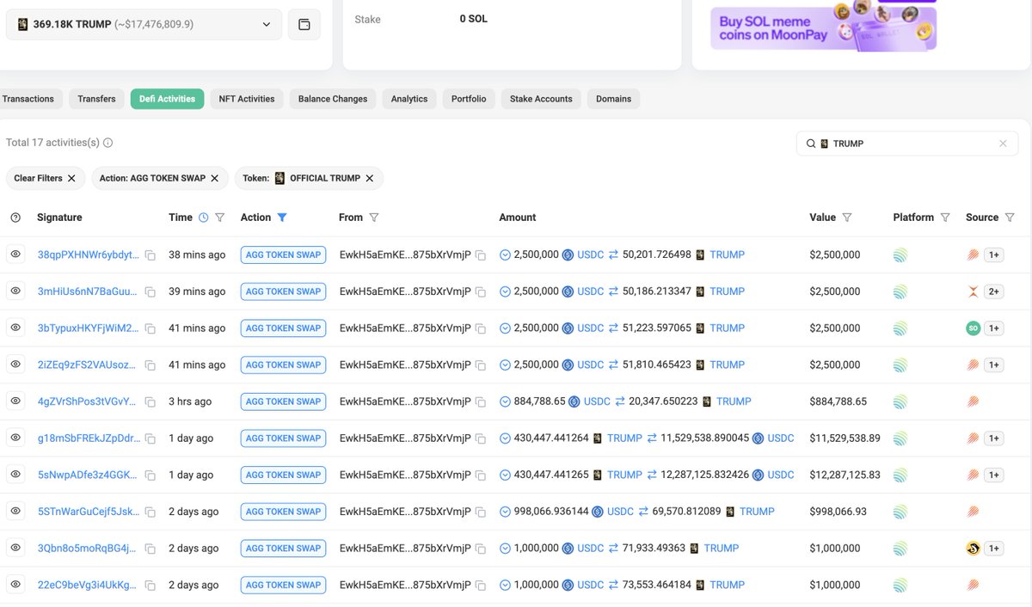
Task: Open the From column filter funnel
Action: (x=374, y=218)
